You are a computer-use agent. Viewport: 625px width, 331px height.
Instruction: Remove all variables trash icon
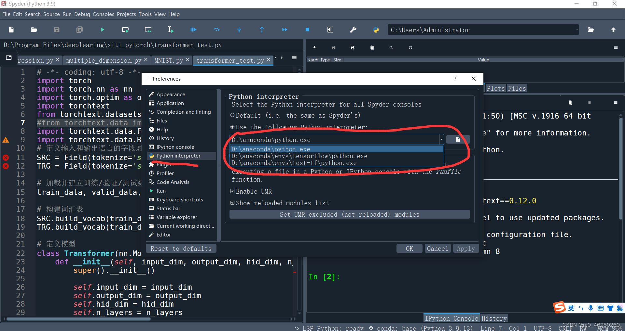pyautogui.click(x=372, y=47)
